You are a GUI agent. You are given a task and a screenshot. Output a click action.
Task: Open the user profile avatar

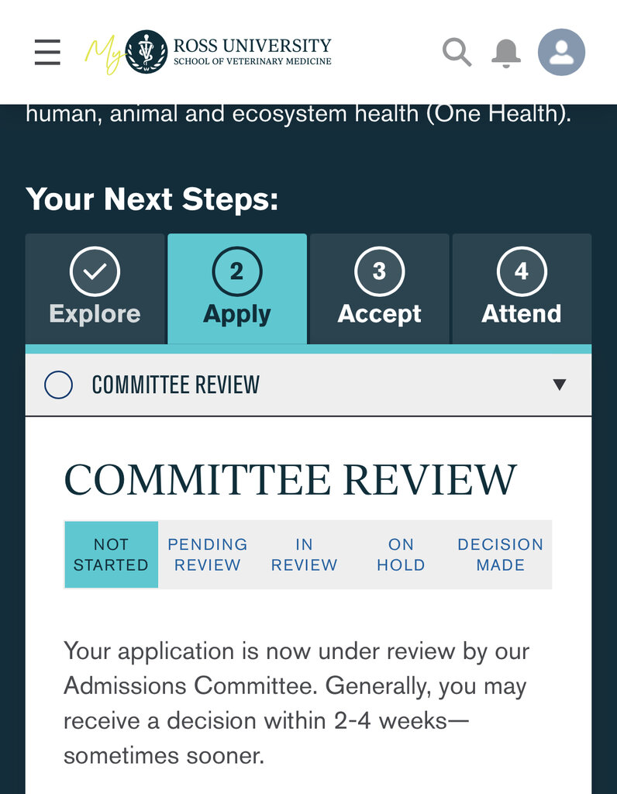[561, 52]
